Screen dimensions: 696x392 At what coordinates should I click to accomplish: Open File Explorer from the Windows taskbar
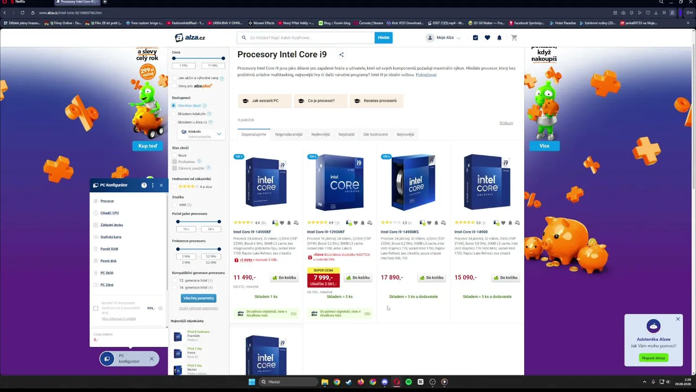click(325, 382)
